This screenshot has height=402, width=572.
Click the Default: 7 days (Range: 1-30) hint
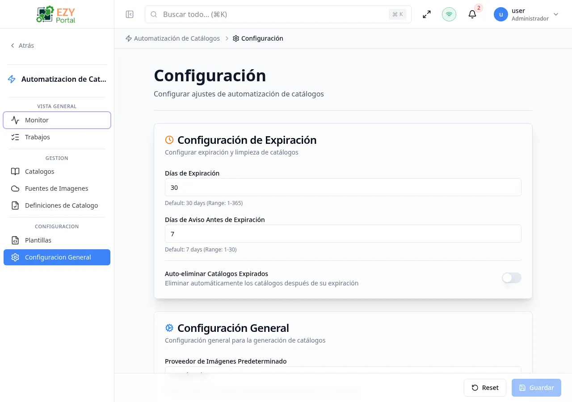pos(201,249)
